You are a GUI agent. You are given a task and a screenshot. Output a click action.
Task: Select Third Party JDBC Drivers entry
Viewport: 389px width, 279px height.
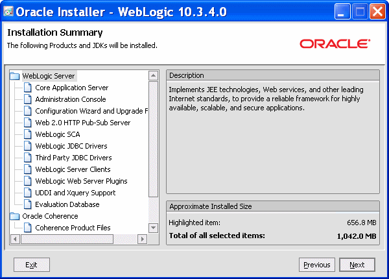point(73,158)
